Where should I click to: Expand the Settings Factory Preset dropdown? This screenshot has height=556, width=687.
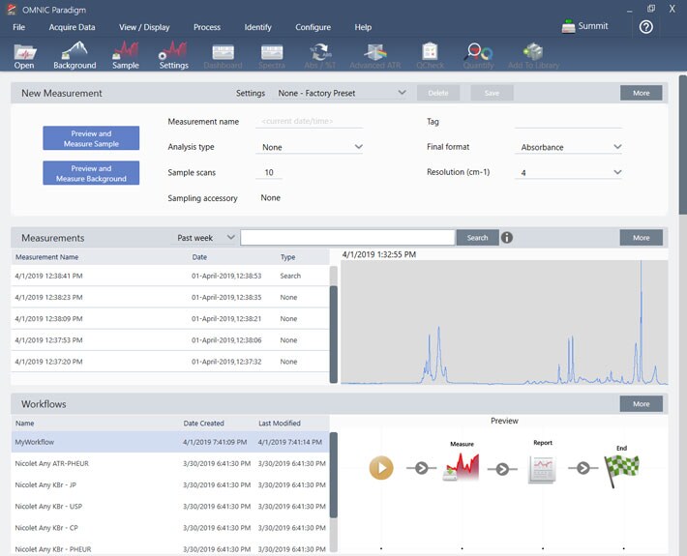click(x=342, y=94)
